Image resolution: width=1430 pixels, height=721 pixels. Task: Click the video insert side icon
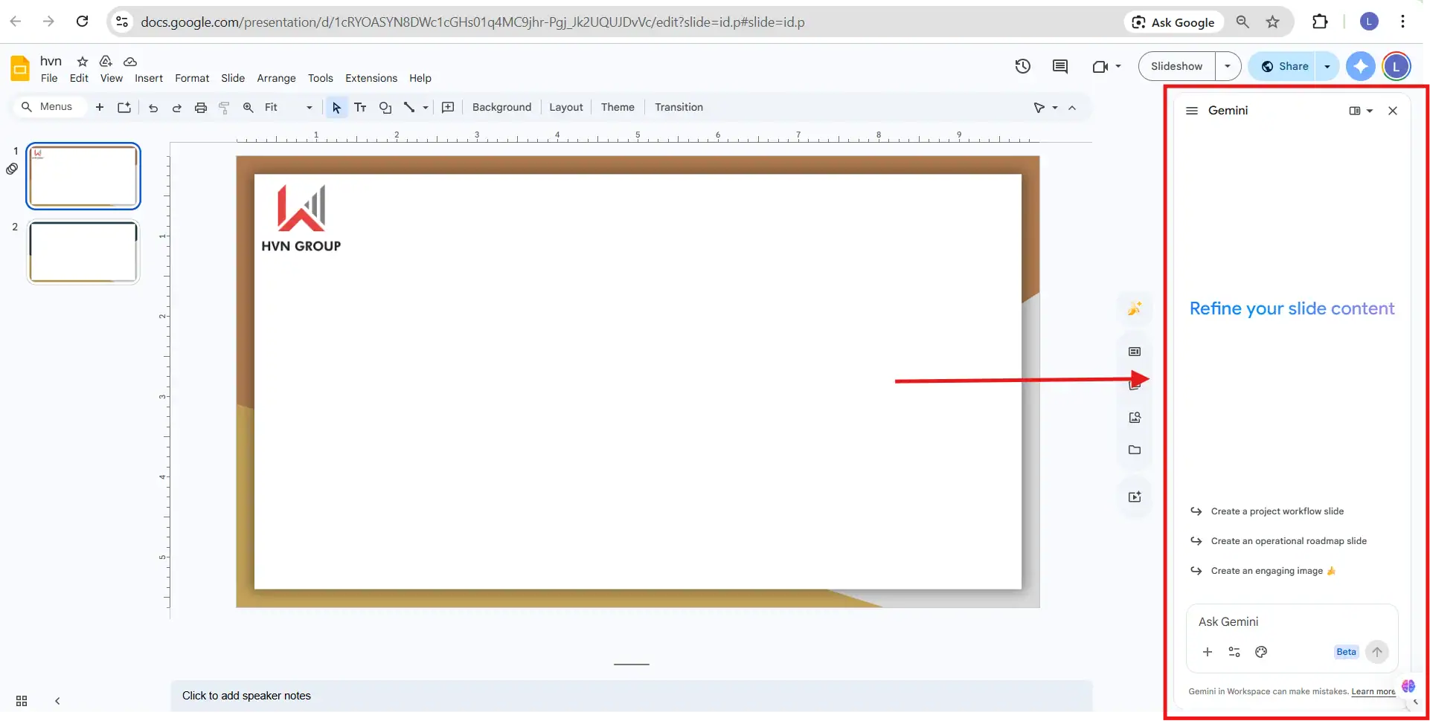1135,497
